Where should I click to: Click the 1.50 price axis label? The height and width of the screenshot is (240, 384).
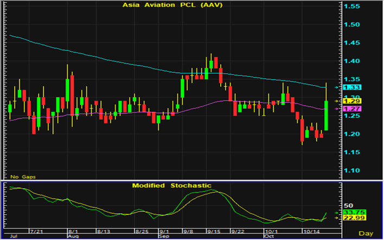352,24
